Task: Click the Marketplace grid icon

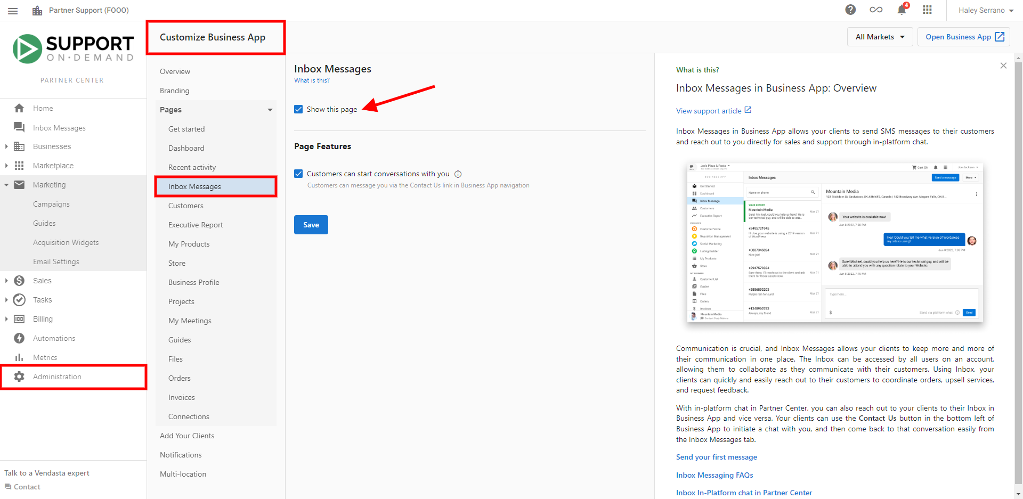Action: [x=19, y=166]
